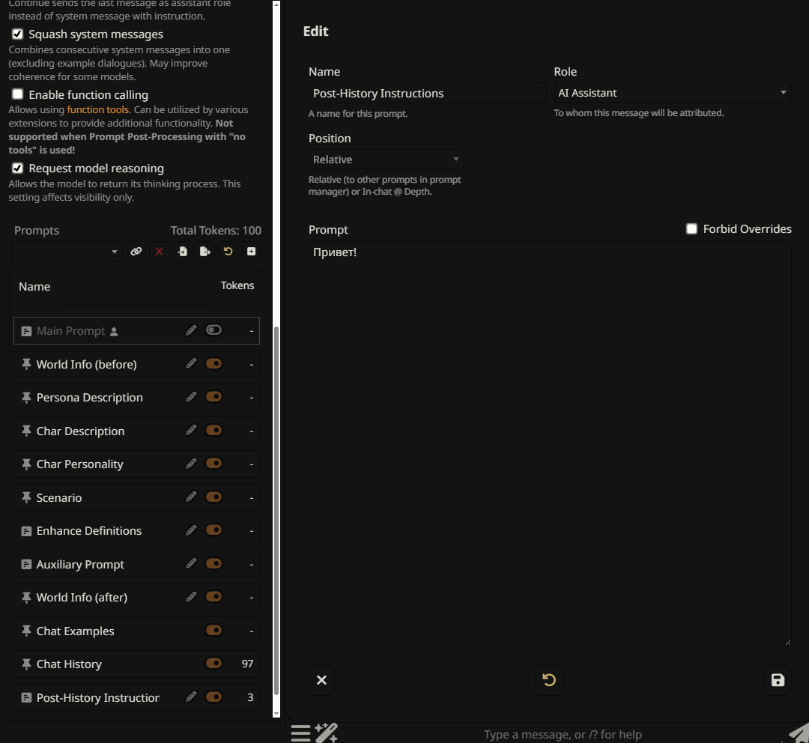Edit Persona Description via its pencil icon
Image resolution: width=809 pixels, height=743 pixels.
coord(191,397)
